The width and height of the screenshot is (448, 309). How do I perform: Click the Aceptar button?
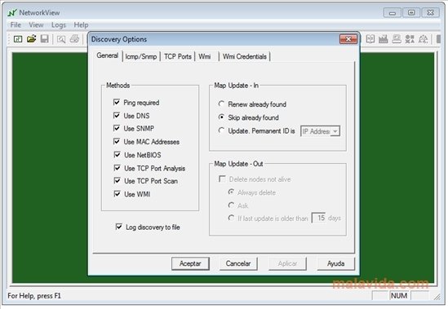pos(190,263)
